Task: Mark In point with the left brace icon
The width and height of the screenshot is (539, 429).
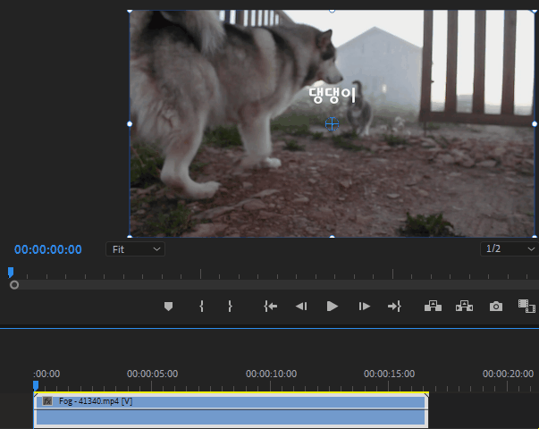Action: 201,306
